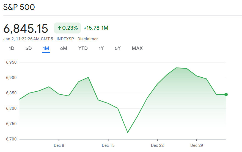Show the 6M chart range

click(64, 49)
